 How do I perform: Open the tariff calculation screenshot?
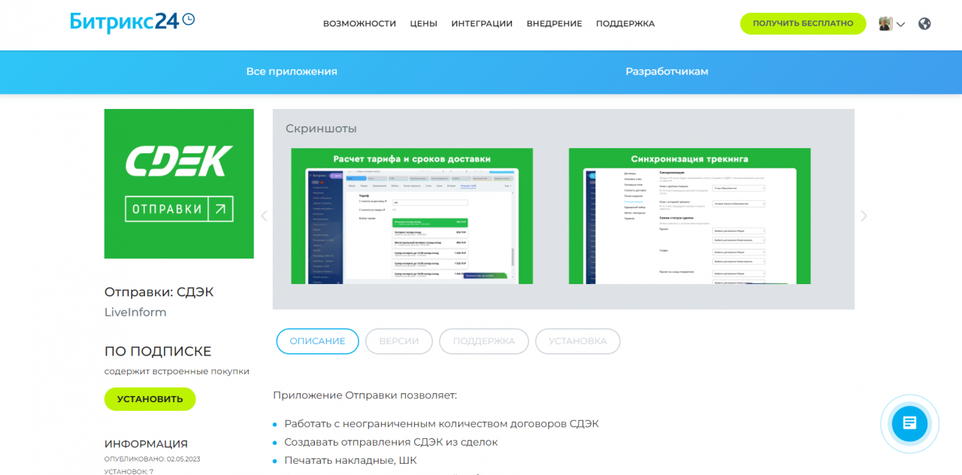coord(412,216)
